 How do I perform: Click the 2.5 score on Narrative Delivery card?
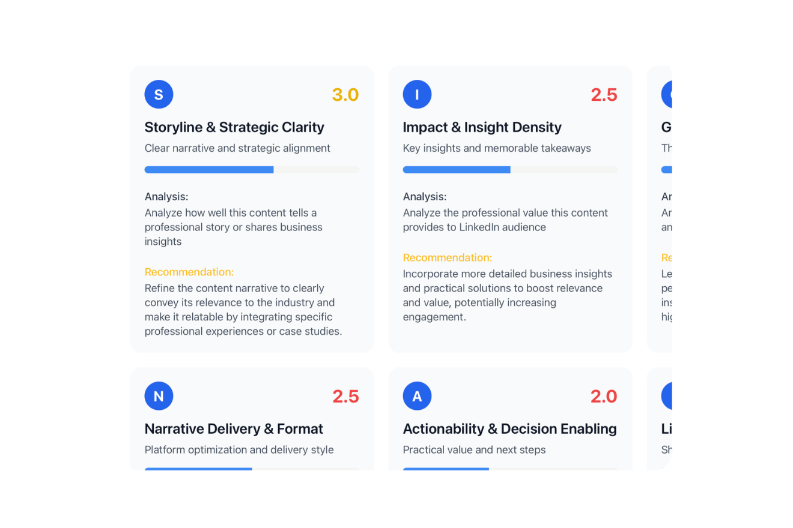345,396
